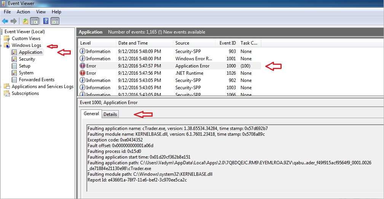The width and height of the screenshot is (384, 199).
Task: Open the View menu
Action: [x=41, y=12]
